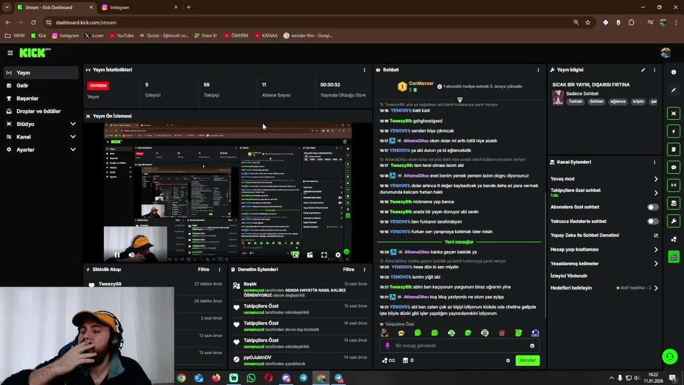Open the Draw It! bookmark
The image size is (684, 385).
point(205,36)
